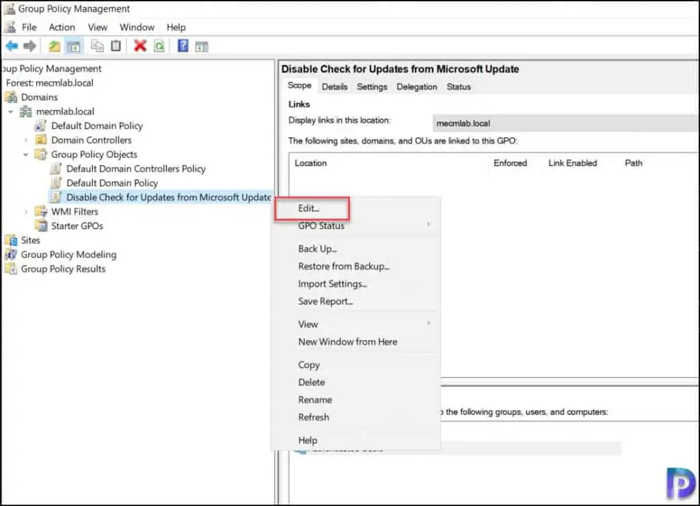Click the Copy toolbar icon
This screenshot has width=700, height=506.
pos(97,46)
